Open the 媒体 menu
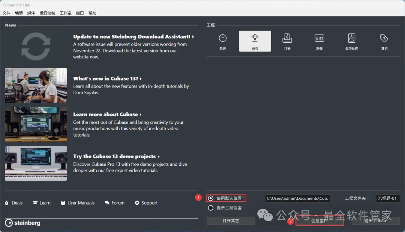Viewport: 405px width, 232px height. click(x=31, y=13)
